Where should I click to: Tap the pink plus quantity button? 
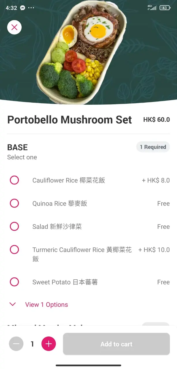pyautogui.click(x=49, y=344)
